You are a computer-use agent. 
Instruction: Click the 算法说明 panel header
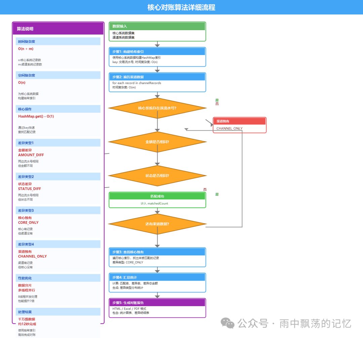(x=58, y=29)
